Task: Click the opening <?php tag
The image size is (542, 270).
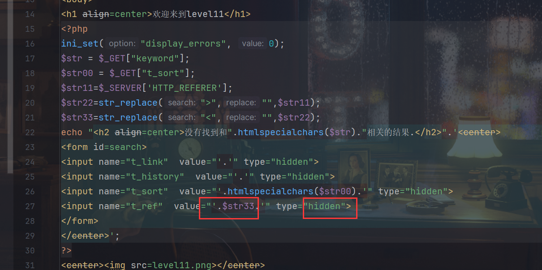Action: coord(74,29)
